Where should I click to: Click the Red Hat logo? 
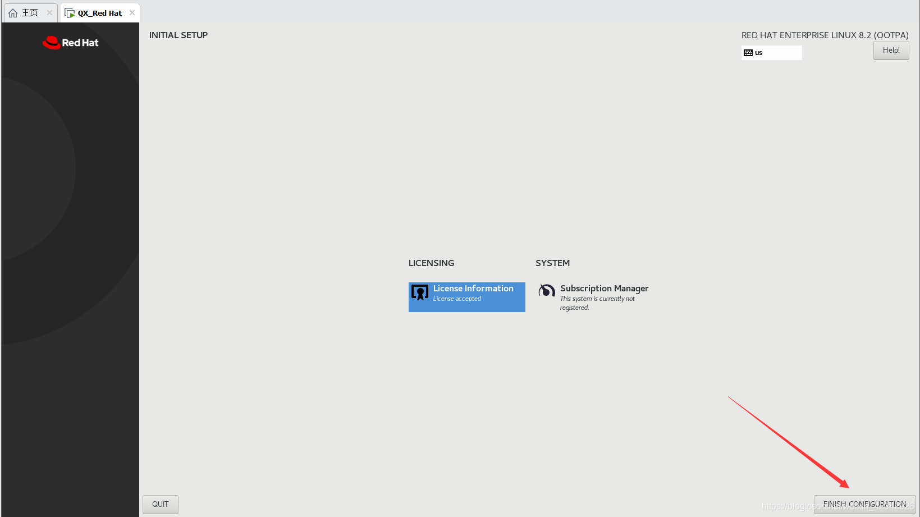click(71, 43)
